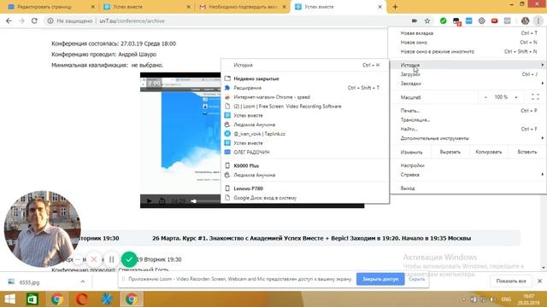Choose 'Трансляция...' in the Chrome menu
547x307 pixels.
click(x=468, y=119)
